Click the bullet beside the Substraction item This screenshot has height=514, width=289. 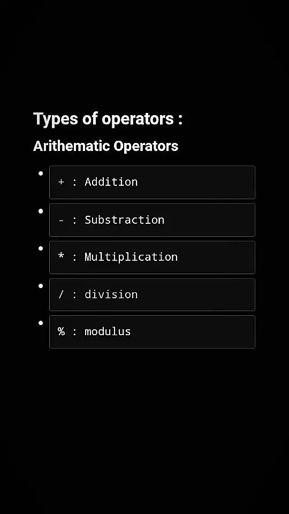tap(41, 211)
